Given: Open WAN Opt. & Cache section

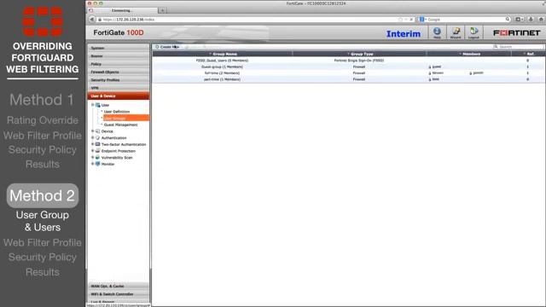Looking at the screenshot, I should coord(119,287).
